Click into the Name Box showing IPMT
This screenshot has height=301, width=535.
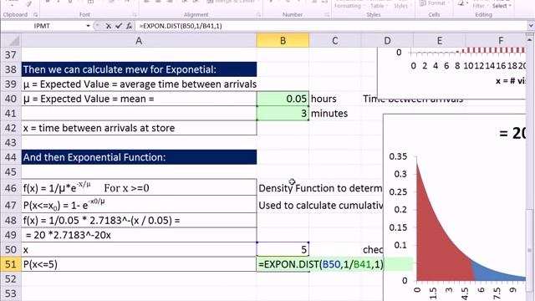(43, 26)
